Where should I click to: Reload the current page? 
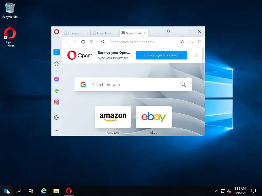(83, 42)
